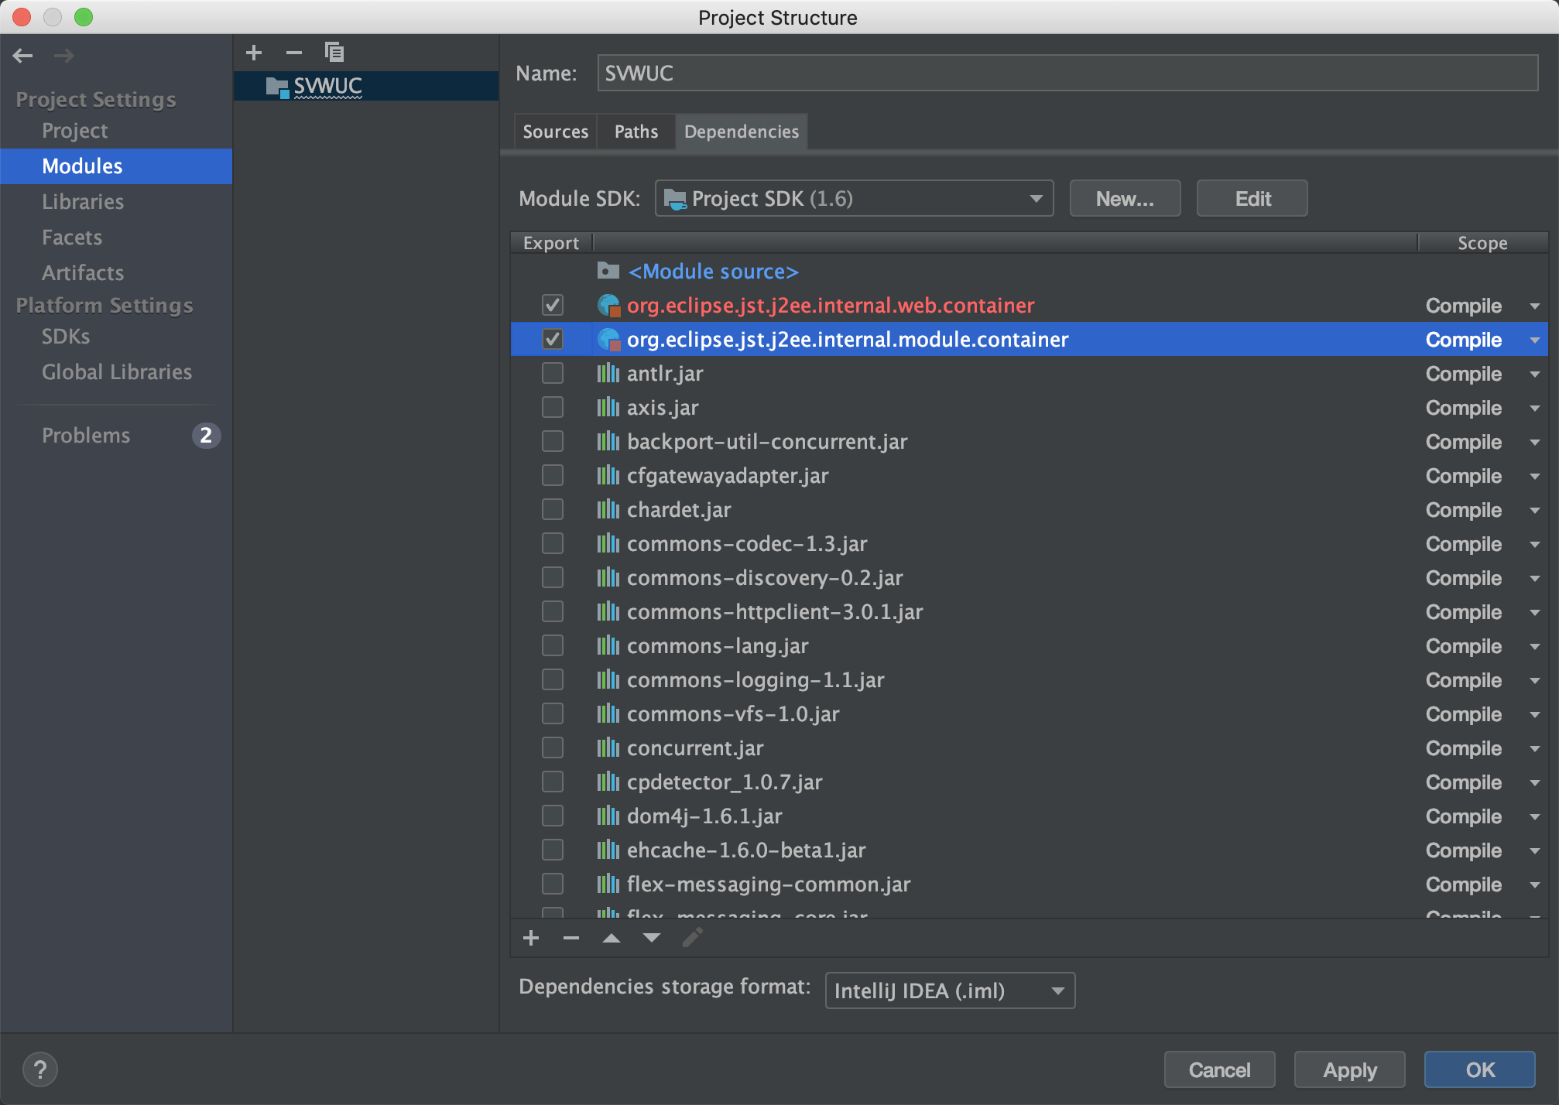Click the Cancel button
This screenshot has width=1559, height=1105.
(1220, 1070)
